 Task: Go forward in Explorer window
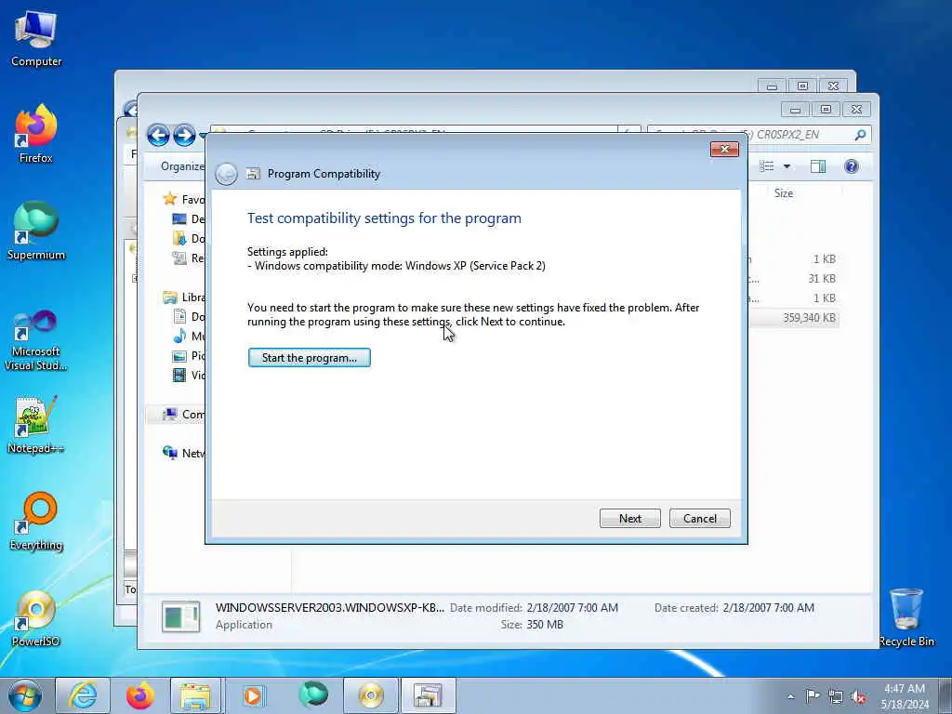184,135
